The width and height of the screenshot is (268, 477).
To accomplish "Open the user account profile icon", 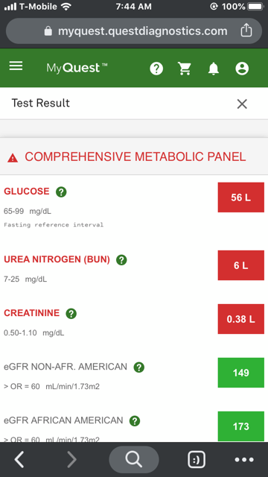I will point(242,69).
